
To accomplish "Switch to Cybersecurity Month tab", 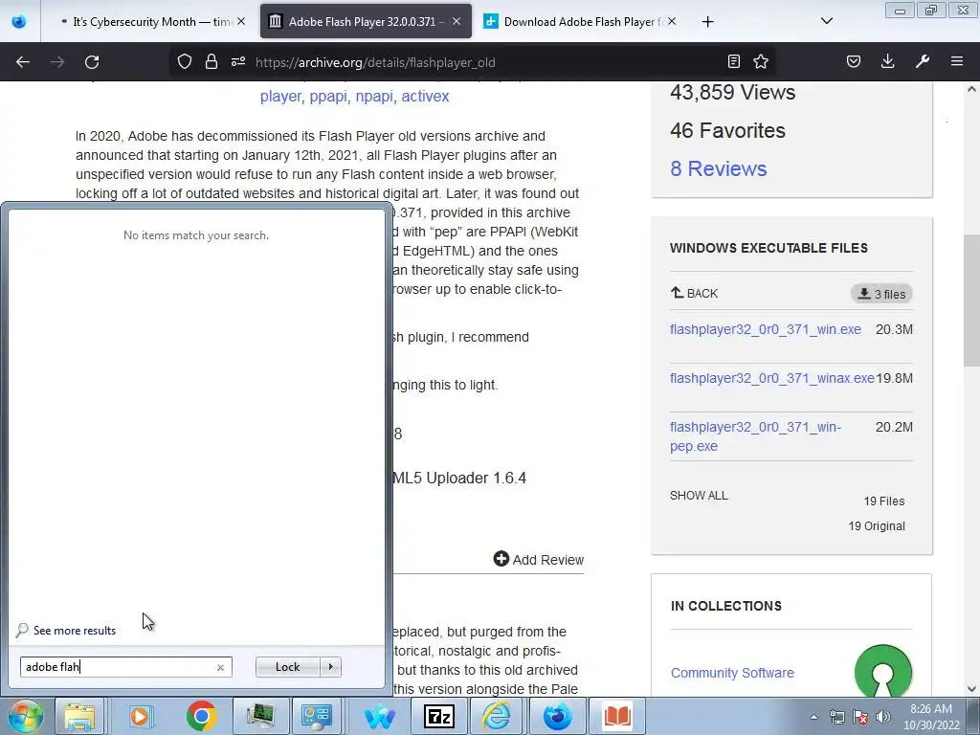I will (145, 22).
